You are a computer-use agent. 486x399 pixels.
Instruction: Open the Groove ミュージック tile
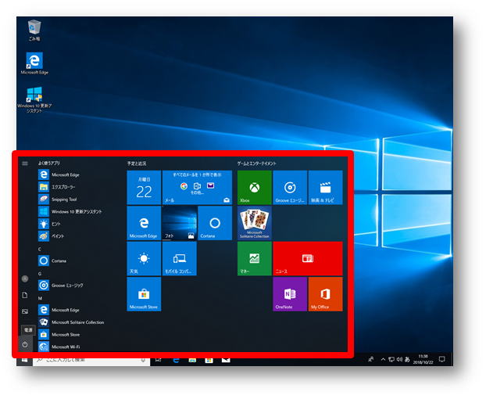point(290,188)
